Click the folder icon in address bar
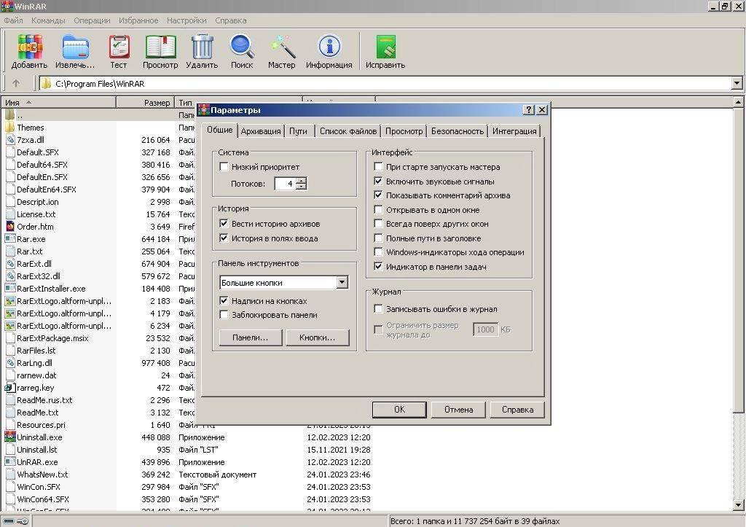This screenshot has width=746, height=527. click(46, 83)
